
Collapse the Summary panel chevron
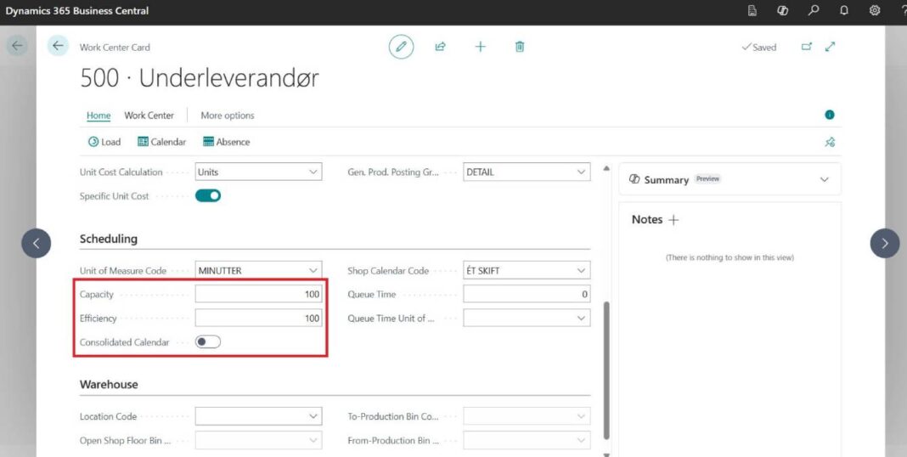click(x=825, y=180)
